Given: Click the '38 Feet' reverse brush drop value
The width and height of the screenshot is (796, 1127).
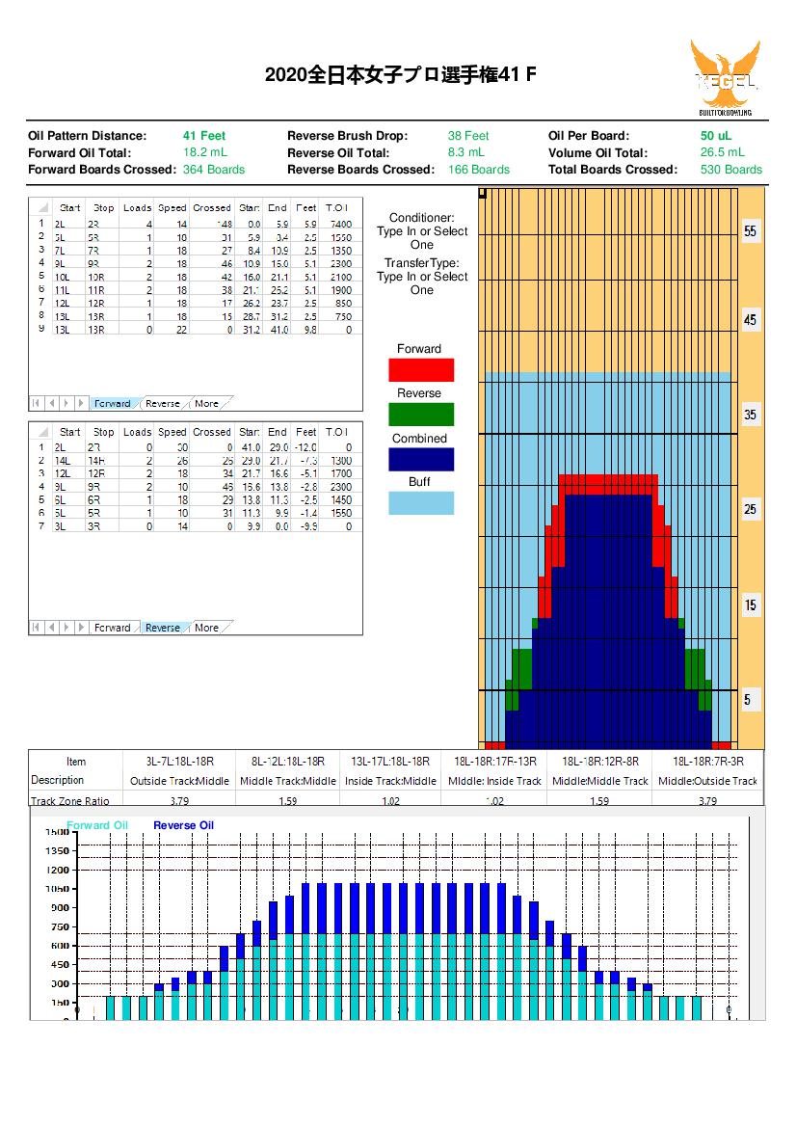Looking at the screenshot, I should (468, 136).
